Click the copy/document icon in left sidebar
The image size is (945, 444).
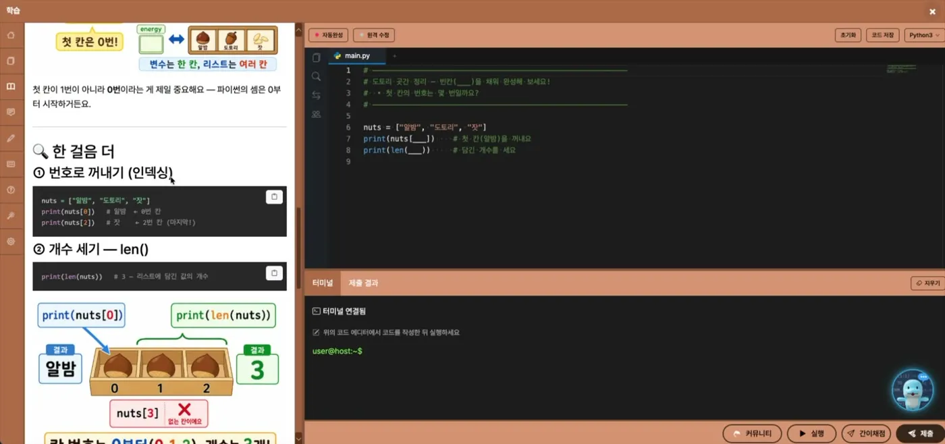[x=11, y=61]
